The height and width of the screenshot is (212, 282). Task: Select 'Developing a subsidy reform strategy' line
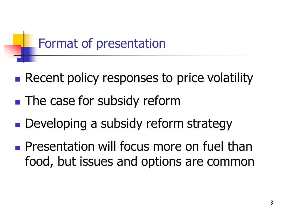pyautogui.click(x=129, y=124)
